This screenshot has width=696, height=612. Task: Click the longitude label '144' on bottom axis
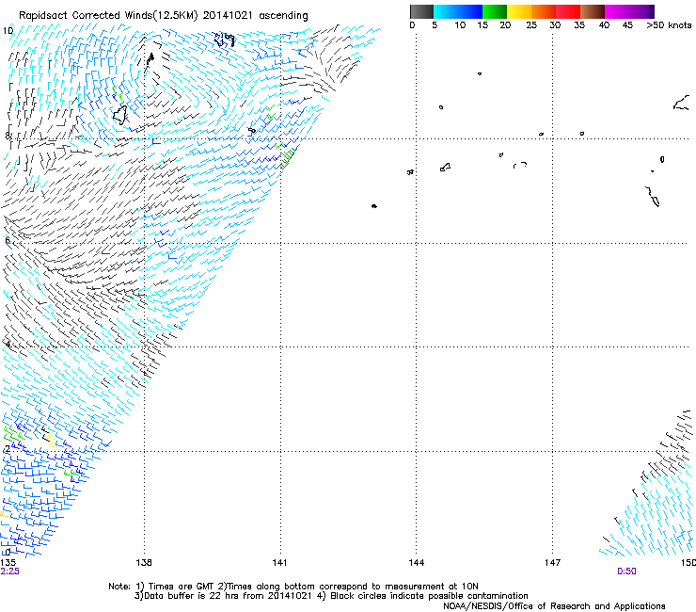coord(416,563)
